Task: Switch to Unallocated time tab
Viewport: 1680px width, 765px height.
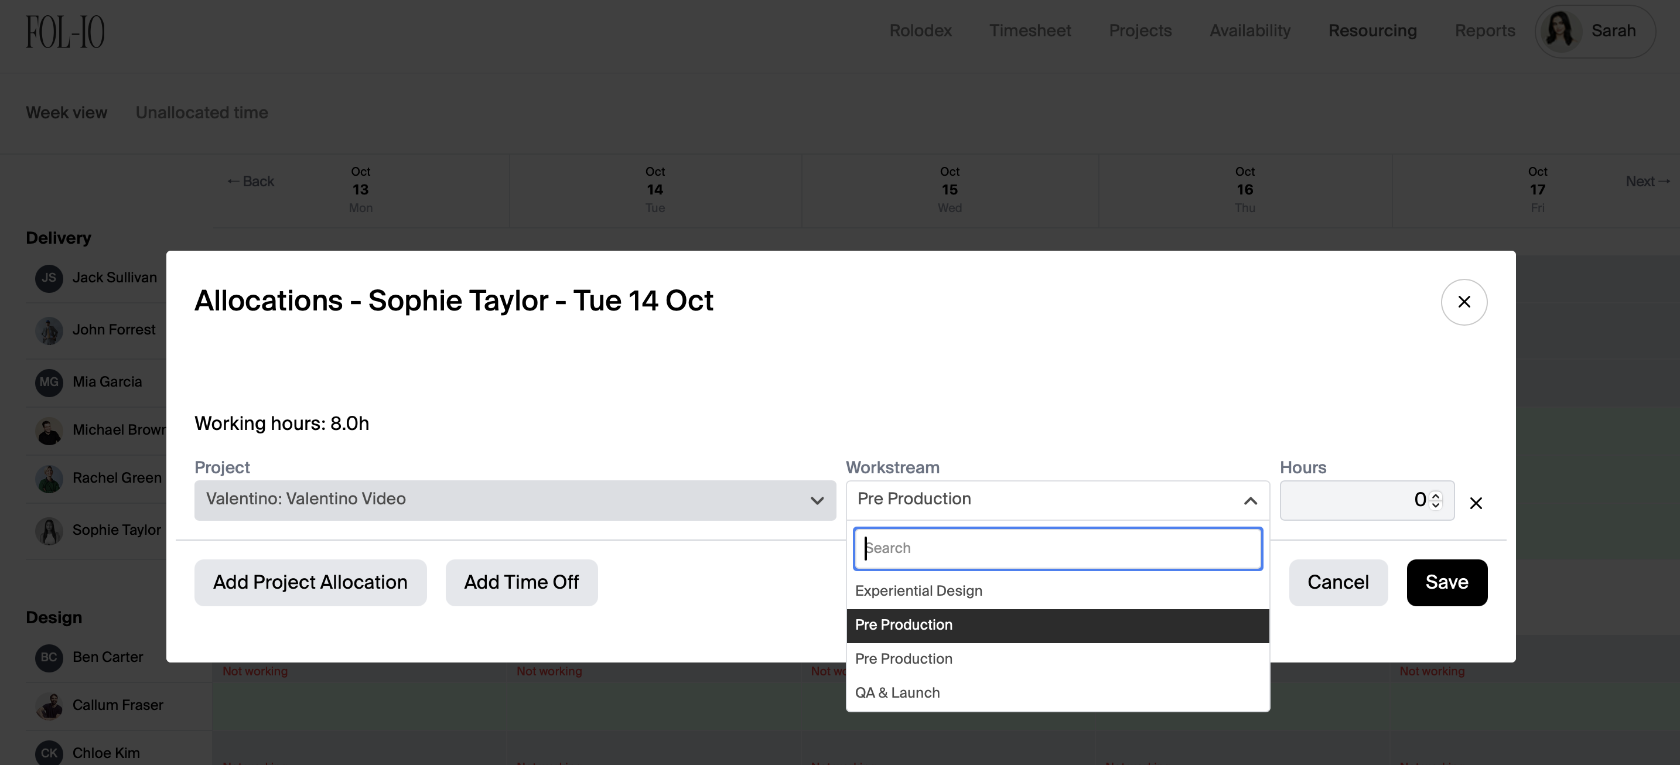Action: (202, 113)
